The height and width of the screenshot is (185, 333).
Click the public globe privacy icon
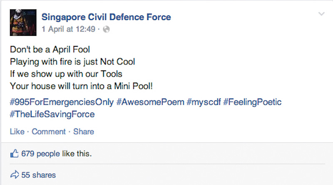(x=106, y=29)
